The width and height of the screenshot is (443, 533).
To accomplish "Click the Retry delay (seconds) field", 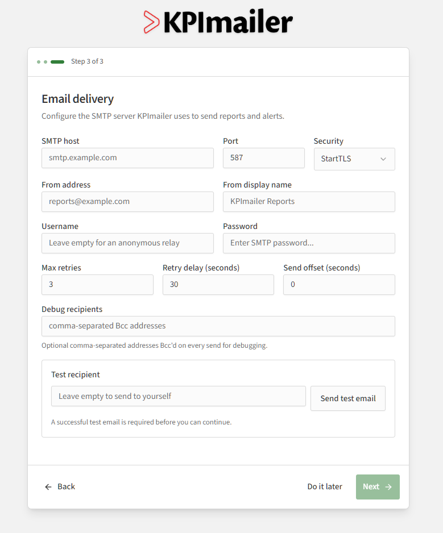I will (218, 285).
